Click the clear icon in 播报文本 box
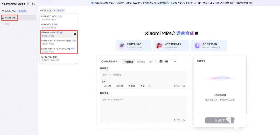This screenshot has height=135, width=280. coord(184,120)
